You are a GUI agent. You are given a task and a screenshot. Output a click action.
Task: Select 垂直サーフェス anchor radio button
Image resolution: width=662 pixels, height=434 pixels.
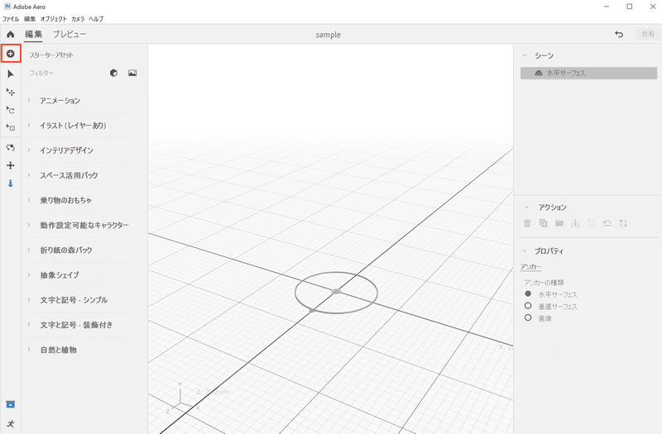click(528, 305)
